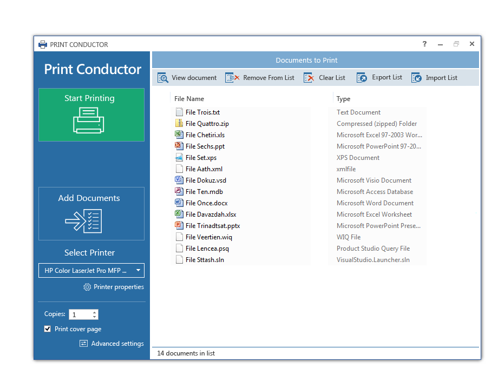498x389 pixels.
Task: Click the file icon of File Sttash.sln
Action: pos(179,260)
